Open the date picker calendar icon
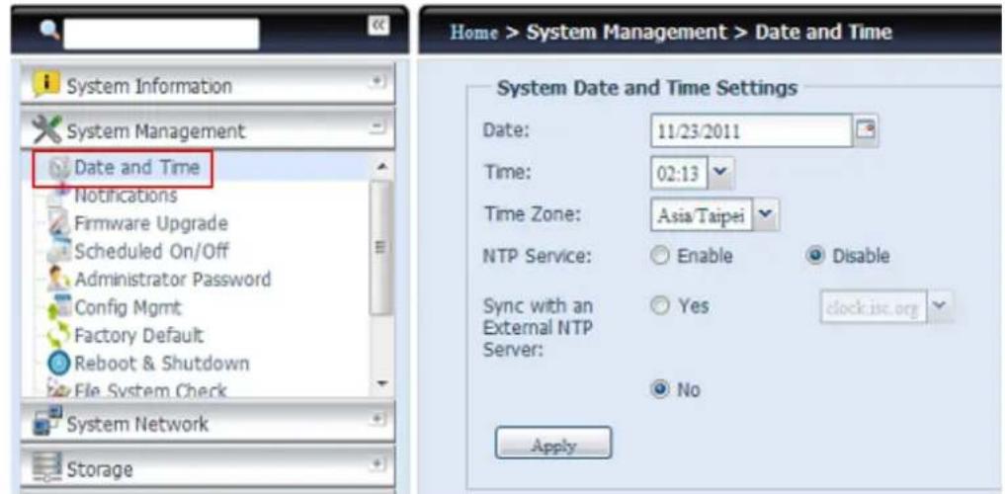 [868, 128]
